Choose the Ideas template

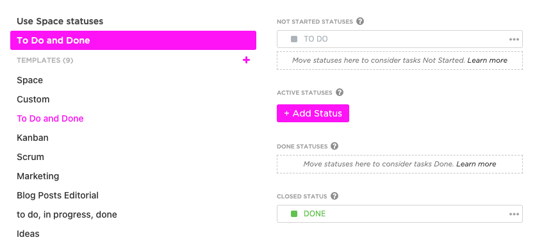(x=26, y=234)
